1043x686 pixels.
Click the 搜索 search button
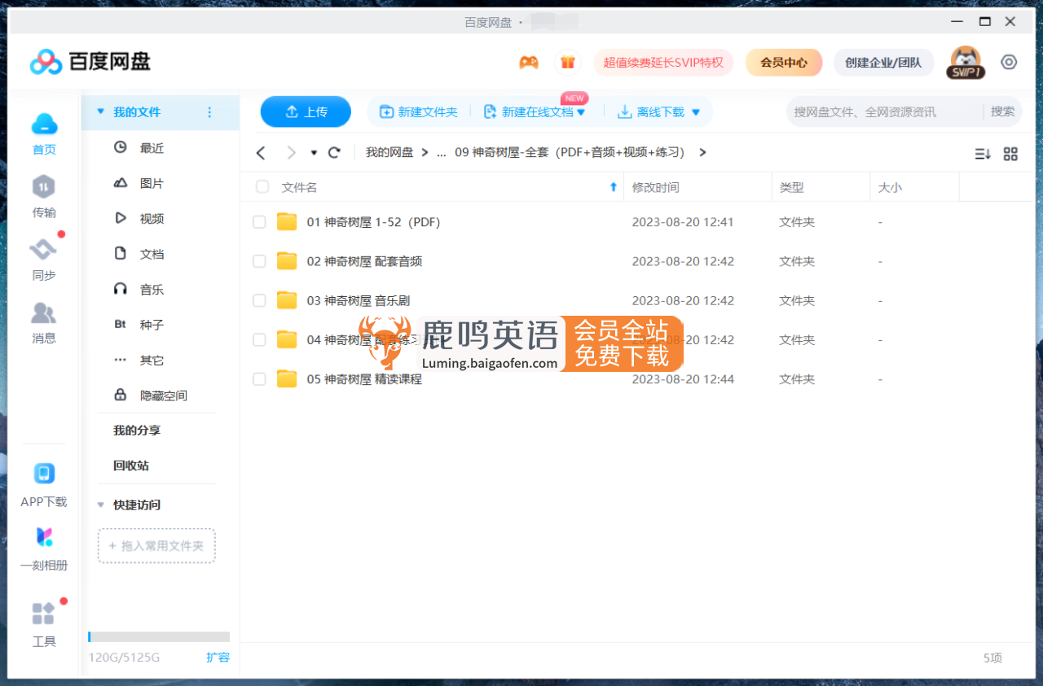point(1003,111)
